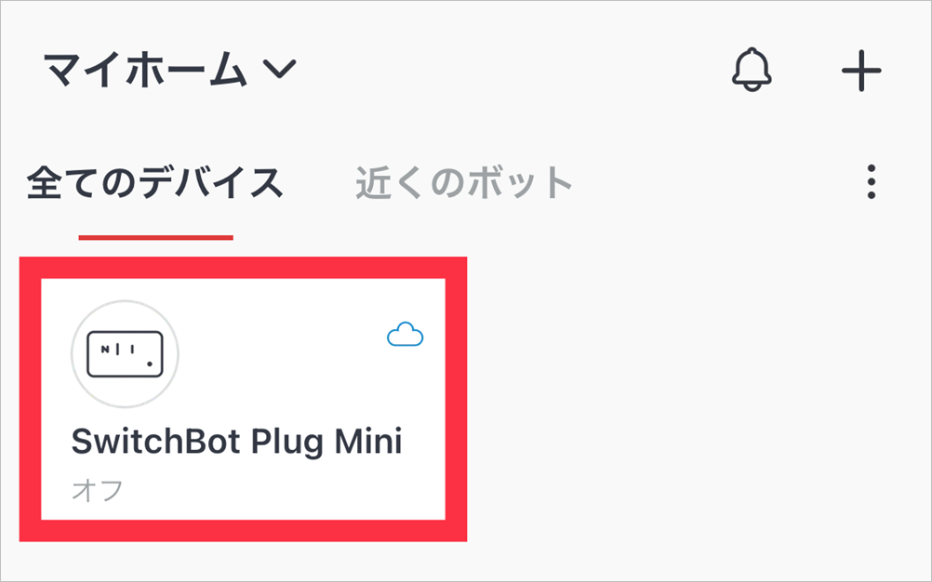
Task: Click the blue cloud status icon
Action: pos(406,335)
